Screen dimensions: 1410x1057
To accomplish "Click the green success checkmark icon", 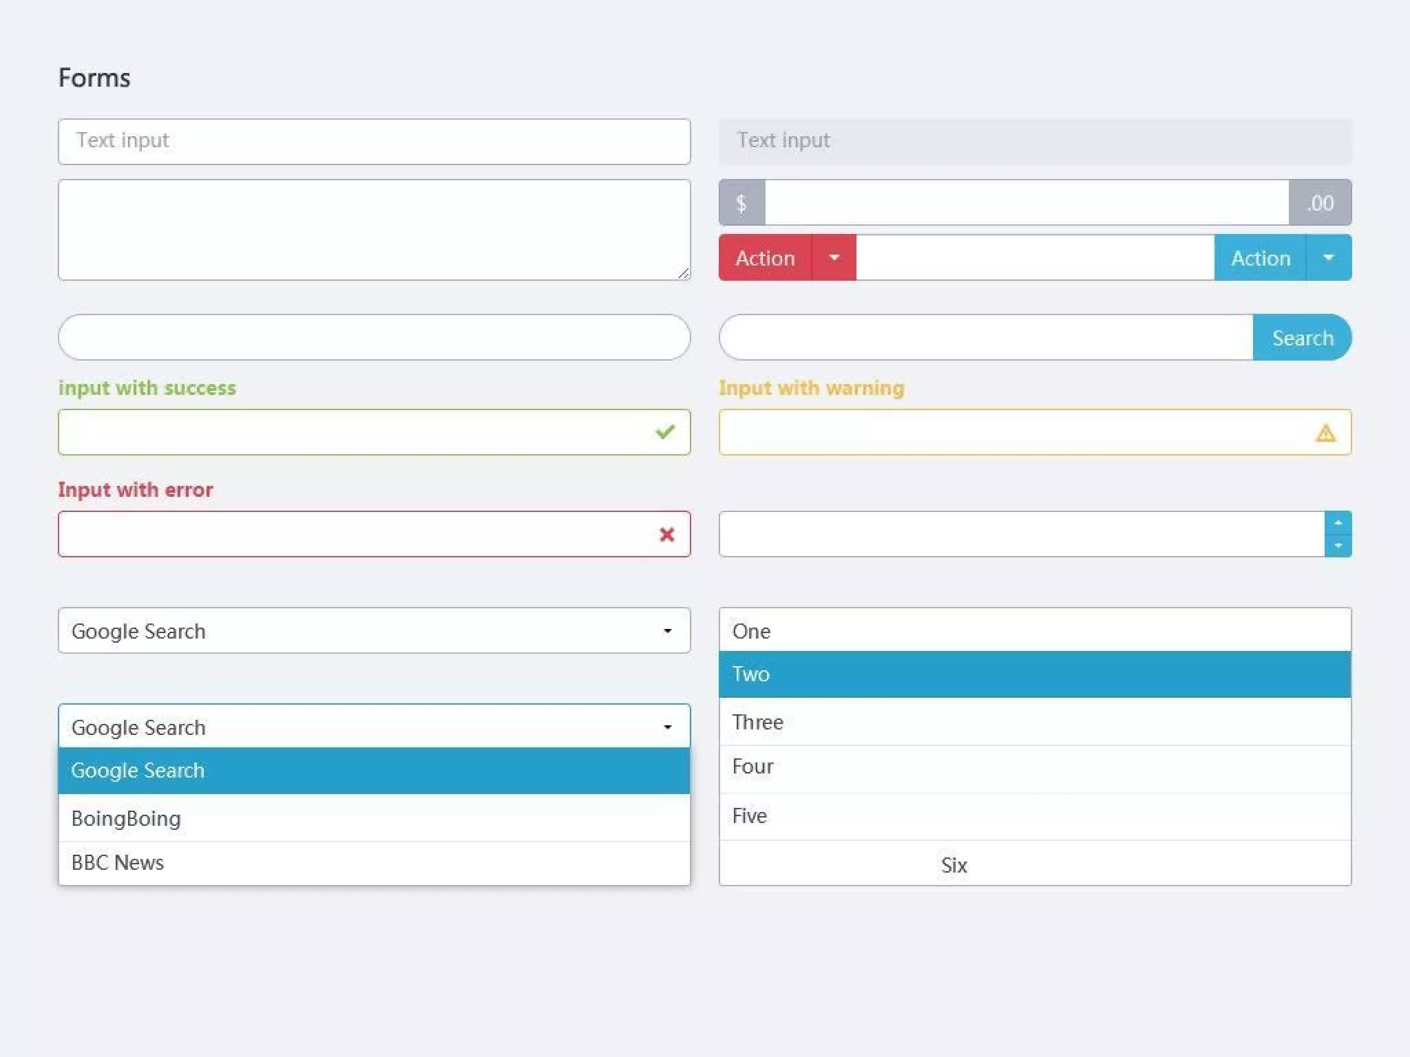I will click(665, 432).
